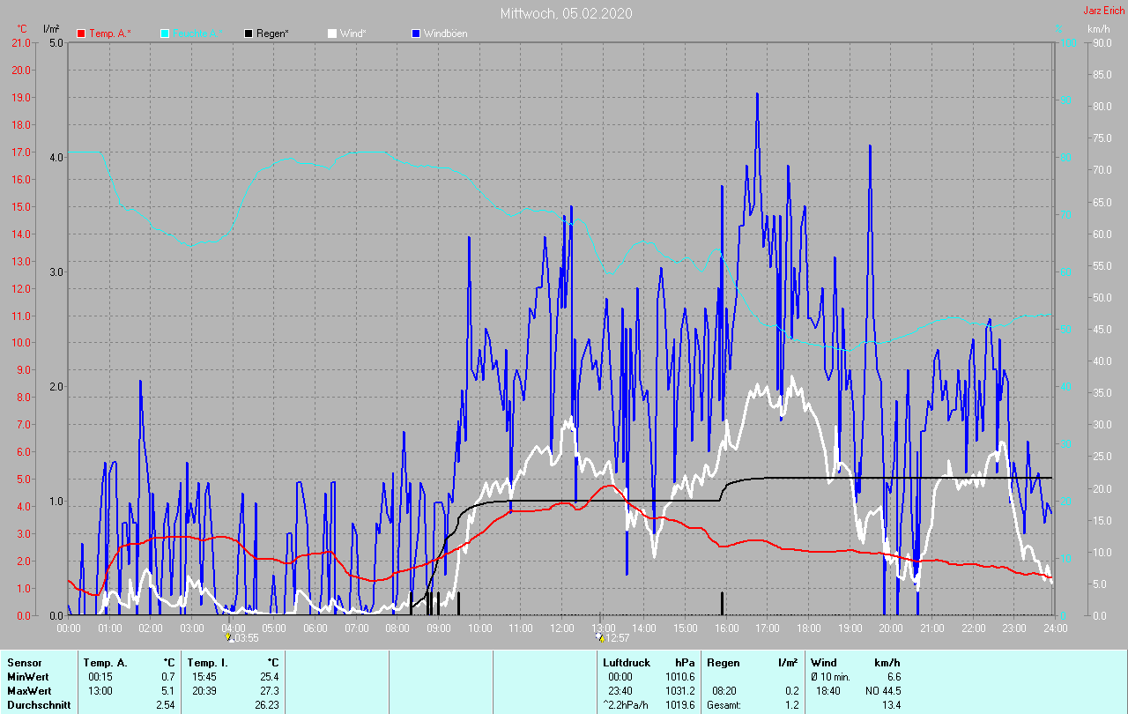
Task: Click the "Temp. A.*" legend label
Action: pos(110,33)
